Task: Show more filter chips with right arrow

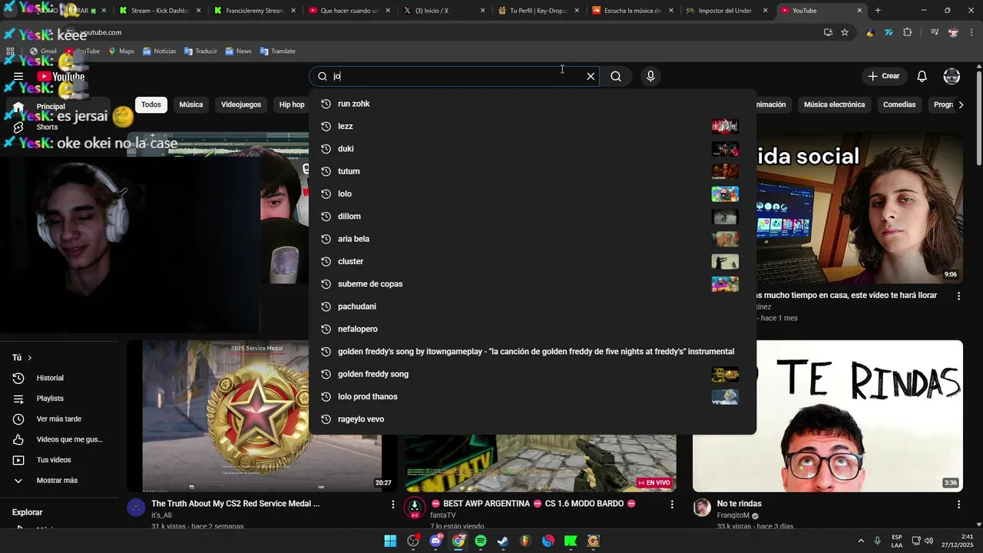Action: [961, 104]
